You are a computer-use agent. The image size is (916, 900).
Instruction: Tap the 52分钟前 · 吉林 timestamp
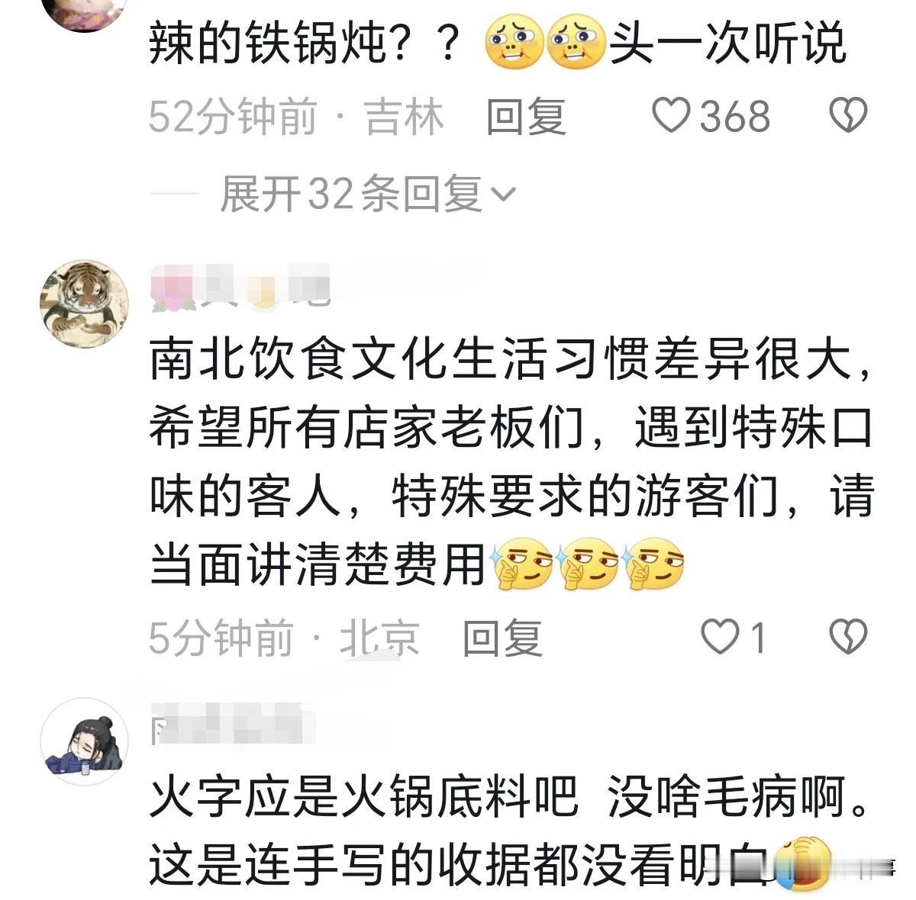(296, 117)
